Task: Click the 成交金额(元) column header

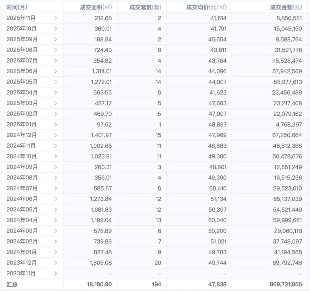Action: click(286, 7)
